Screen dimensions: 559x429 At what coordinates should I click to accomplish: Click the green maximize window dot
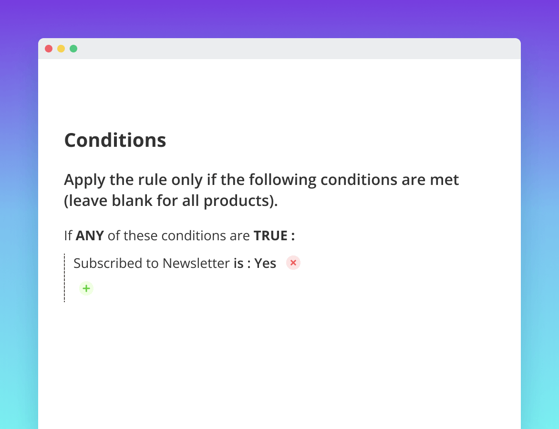[x=73, y=49]
